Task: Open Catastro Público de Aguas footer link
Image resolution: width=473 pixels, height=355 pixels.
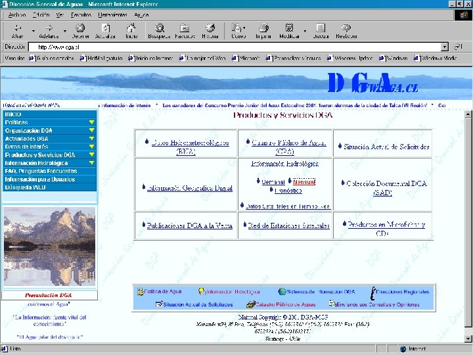Action: coord(281,304)
